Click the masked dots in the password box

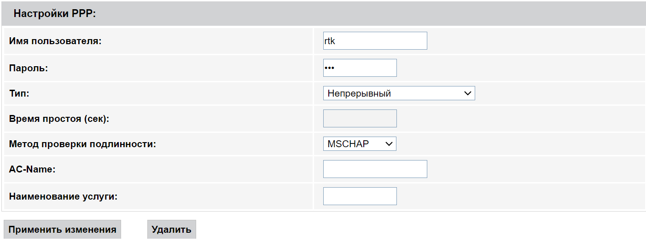click(329, 68)
